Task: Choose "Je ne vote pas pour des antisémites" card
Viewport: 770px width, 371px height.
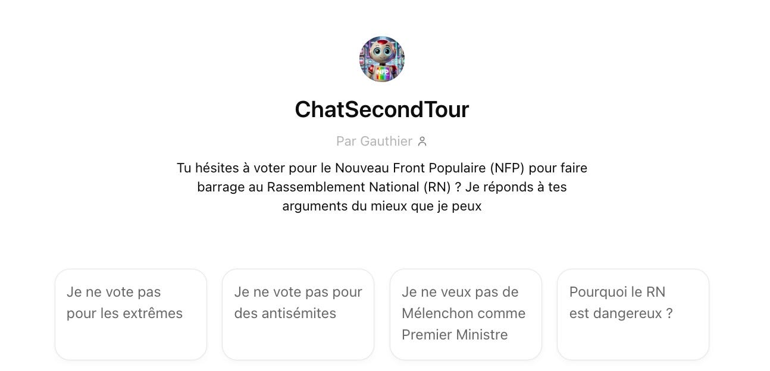Action: coord(298,314)
